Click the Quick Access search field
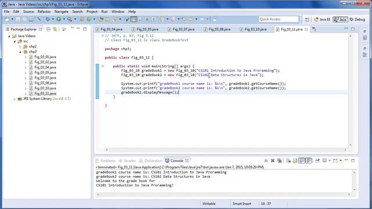 (278, 19)
